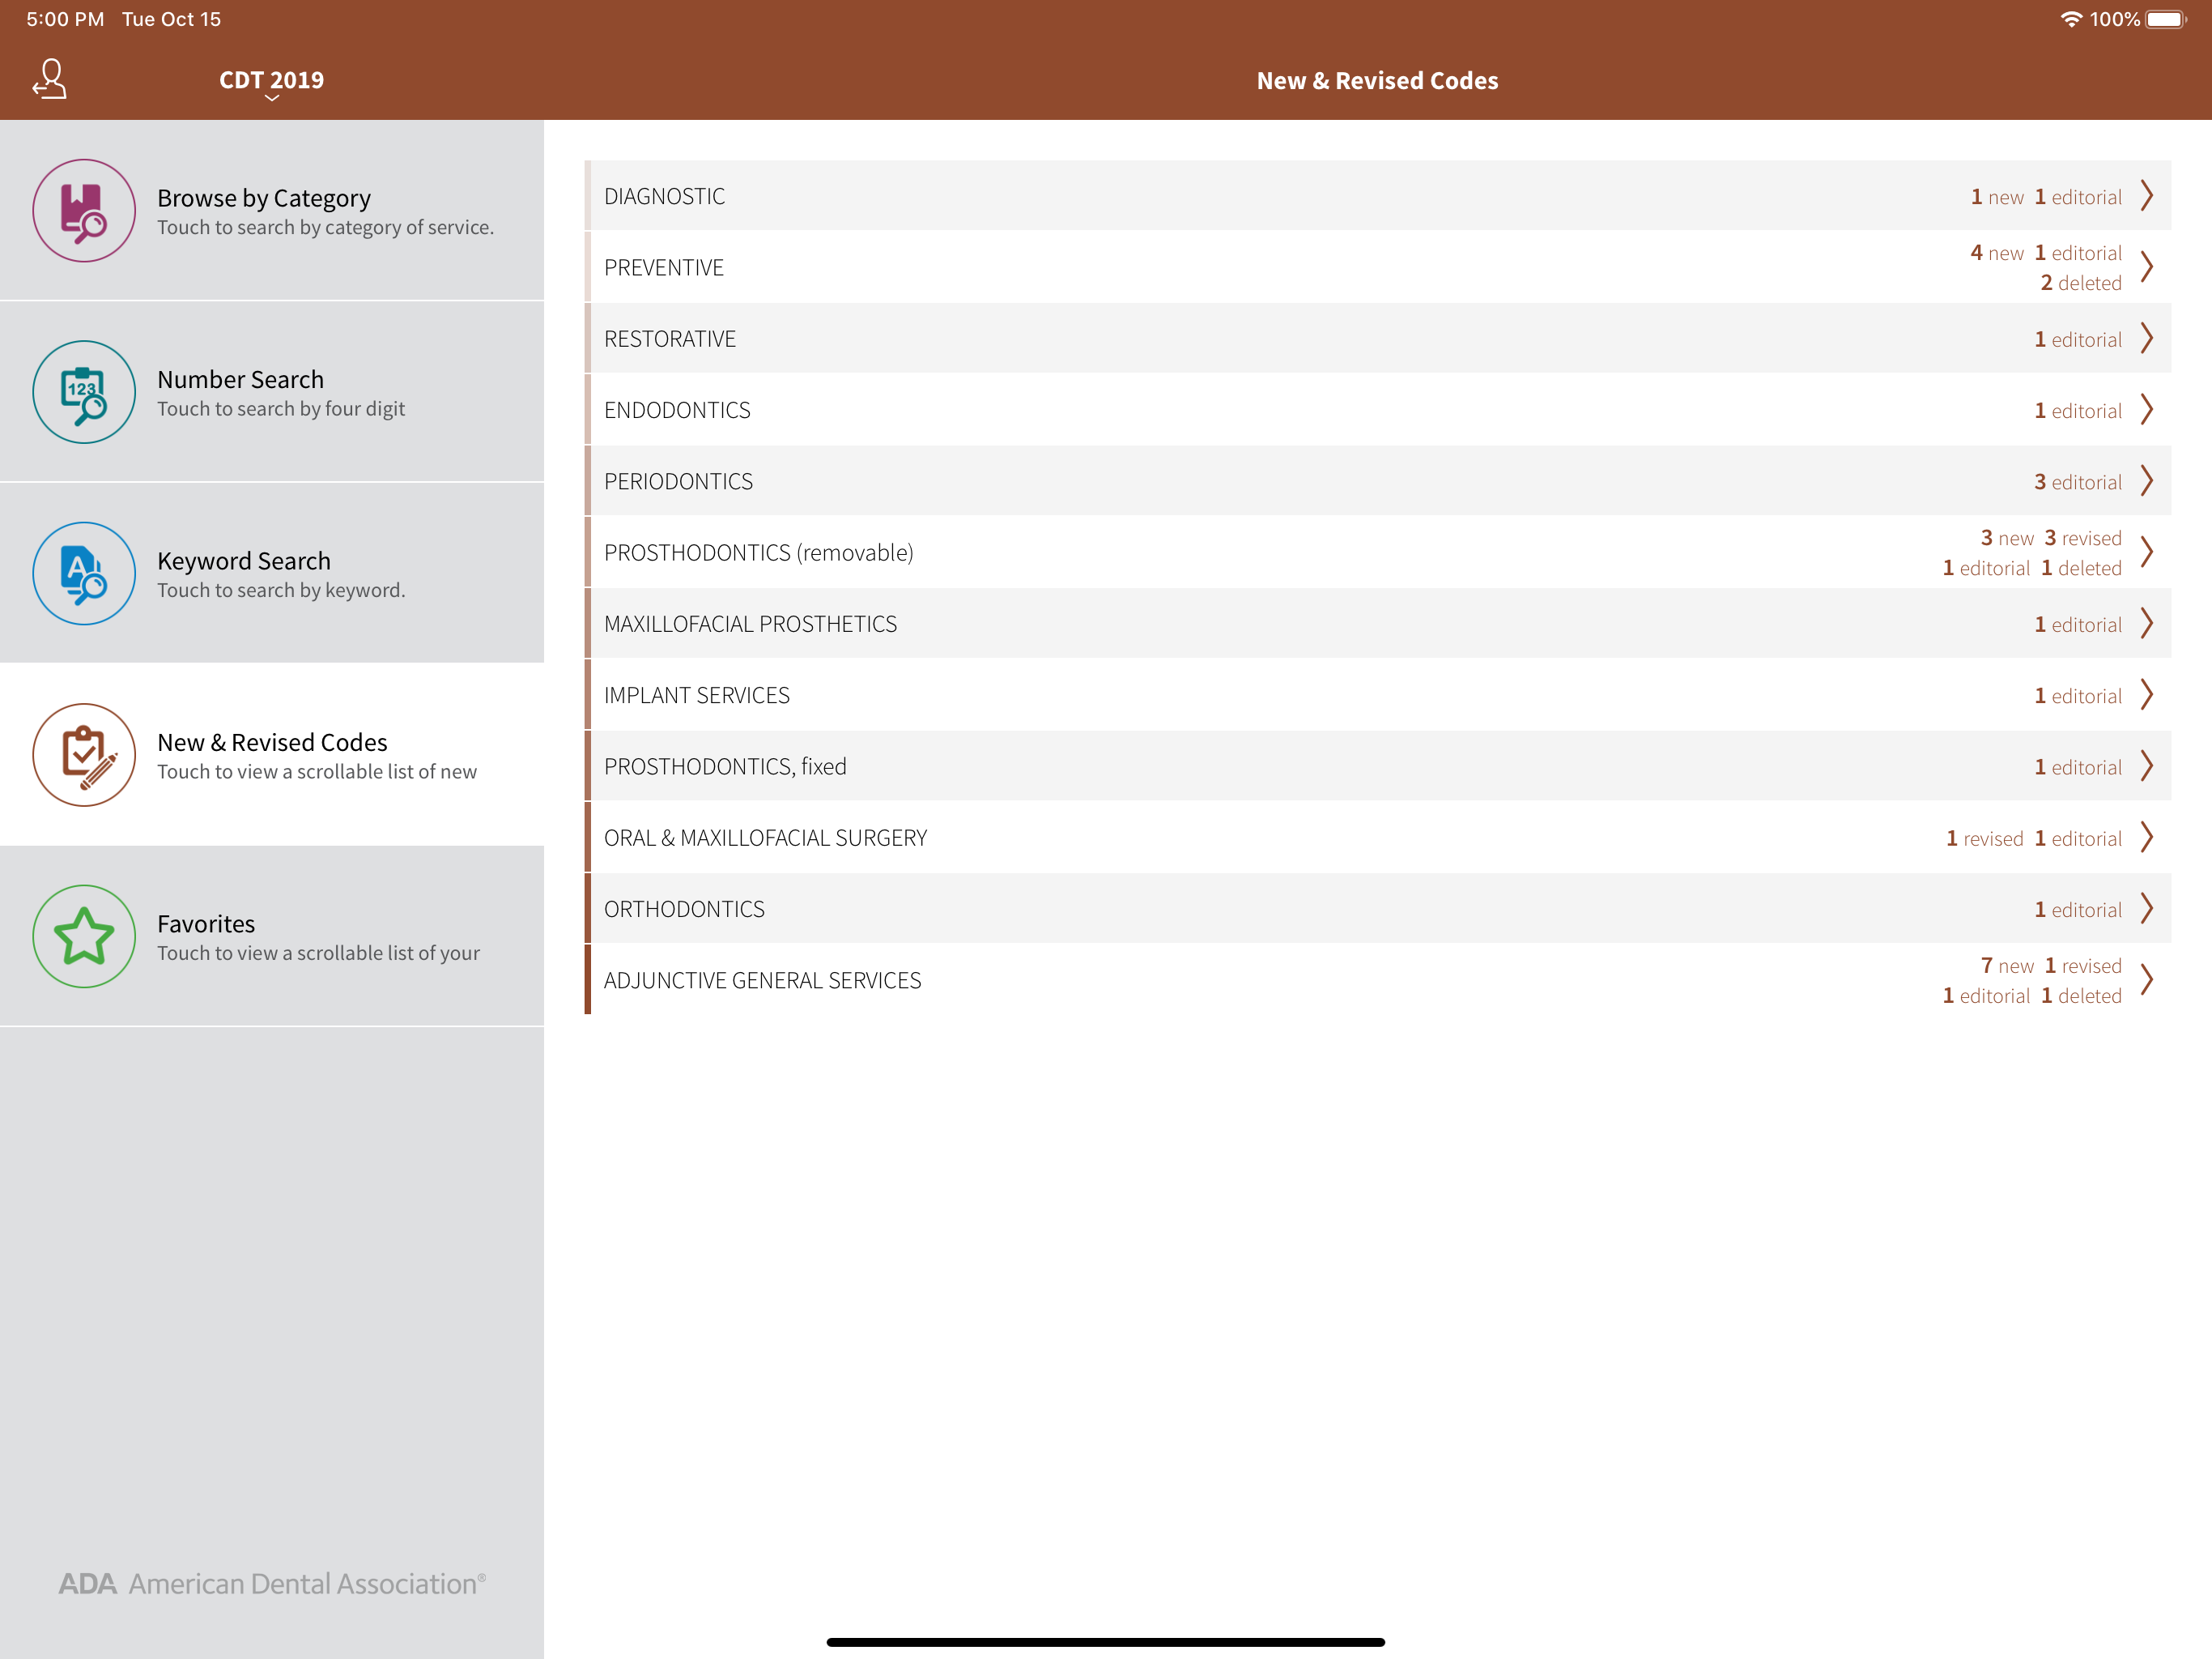Open ORAL & MAXILLOFACIAL SURGERY category
The height and width of the screenshot is (1659, 2212).
click(1378, 838)
